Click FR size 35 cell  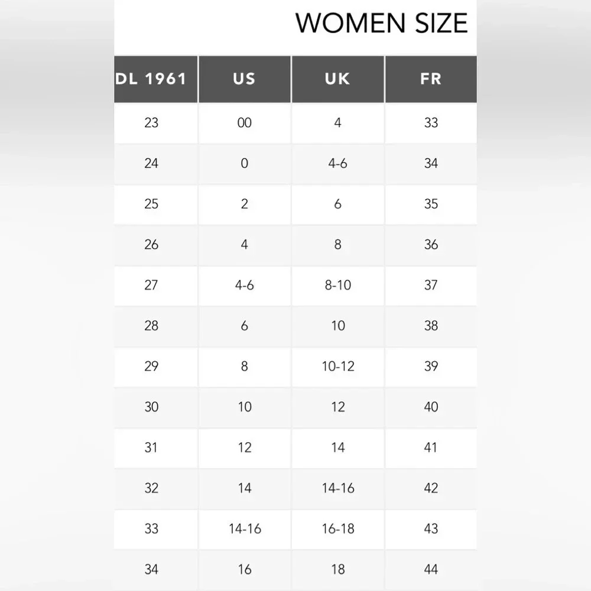[431, 204]
